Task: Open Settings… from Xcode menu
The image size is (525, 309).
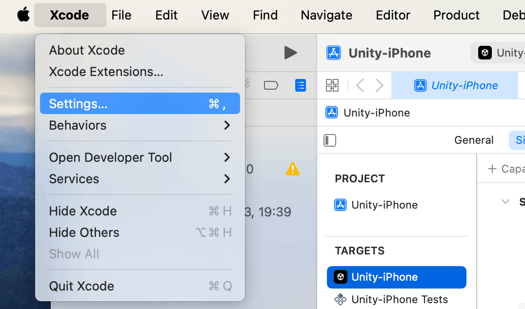Action: (140, 104)
